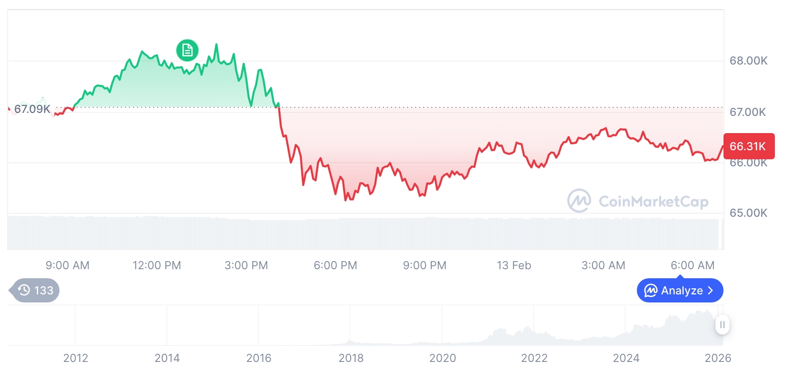Click the 6:00 PM time axis label
This screenshot has height=369, width=789.
pyautogui.click(x=336, y=265)
